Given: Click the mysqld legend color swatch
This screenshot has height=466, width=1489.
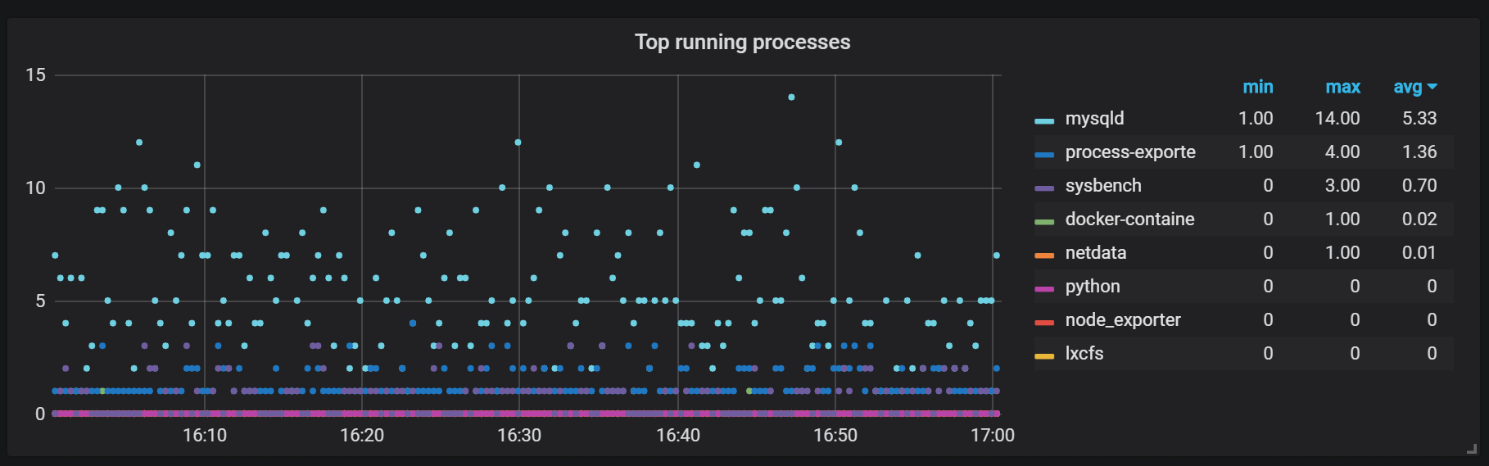Looking at the screenshot, I should point(1044,120).
